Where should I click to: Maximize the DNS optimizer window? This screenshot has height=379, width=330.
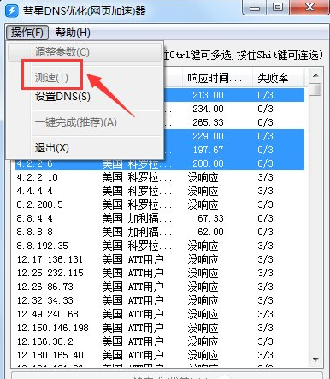pyautogui.click(x=278, y=8)
